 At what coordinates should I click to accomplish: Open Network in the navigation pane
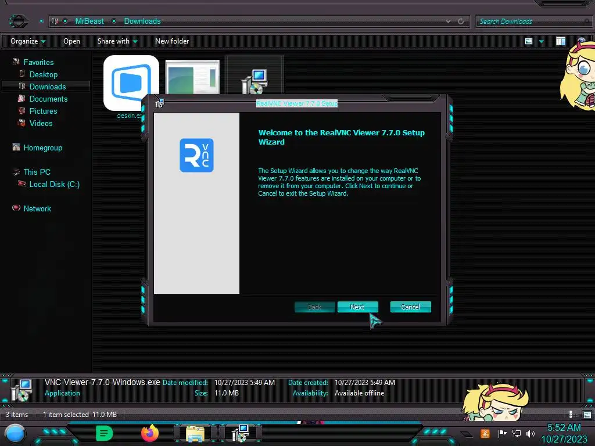coord(37,208)
